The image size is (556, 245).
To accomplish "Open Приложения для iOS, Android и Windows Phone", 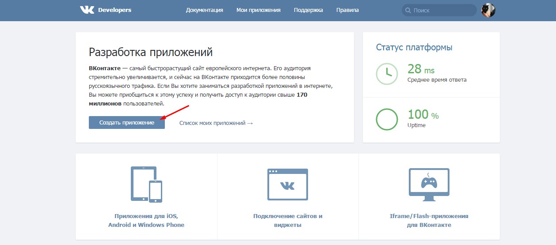I will 146,220.
